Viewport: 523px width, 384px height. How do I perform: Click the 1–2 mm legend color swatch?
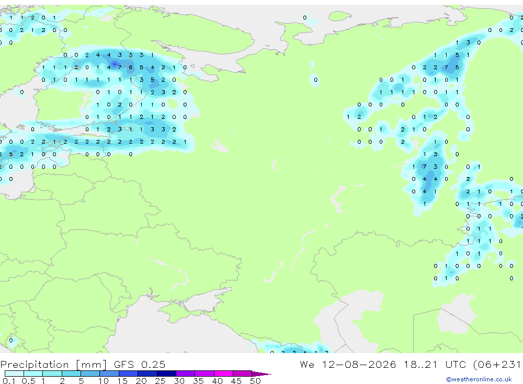tap(52, 374)
